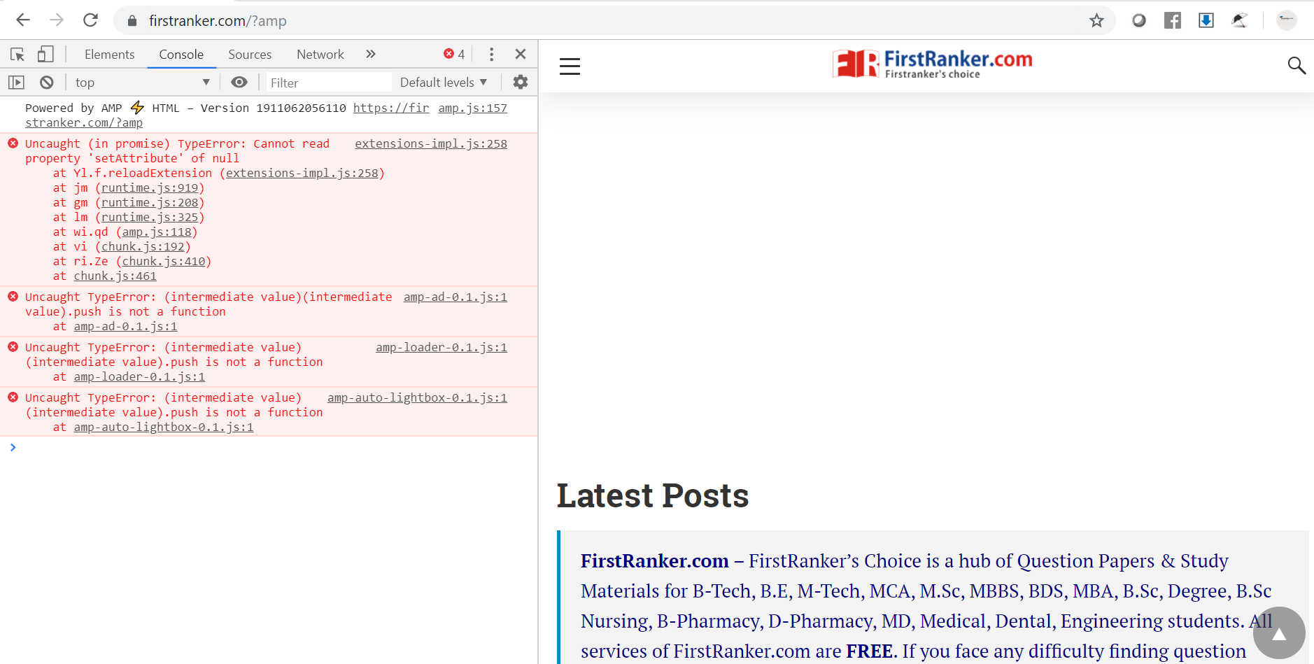Viewport: 1314px width, 664px height.
Task: Open DevTools customize menu
Action: pyautogui.click(x=492, y=54)
